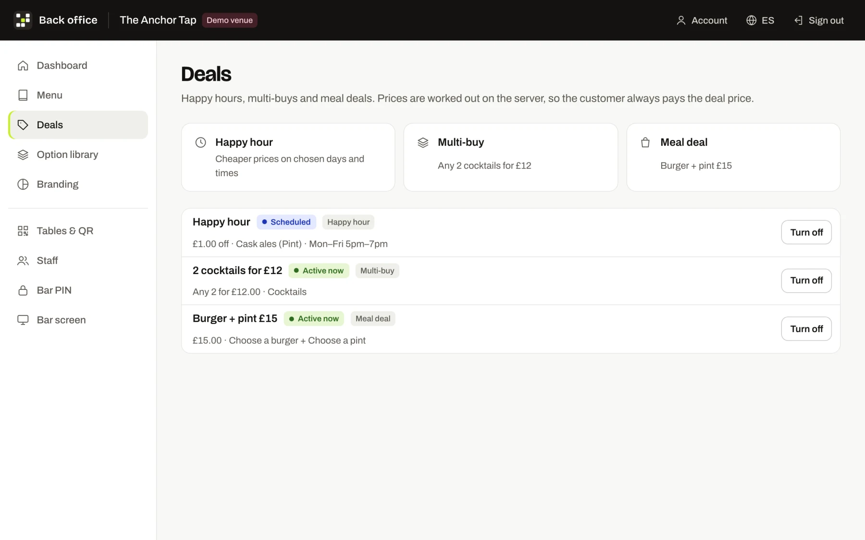Screen dimensions: 865x540
Task: Open the Branding section
Action: [78, 185]
